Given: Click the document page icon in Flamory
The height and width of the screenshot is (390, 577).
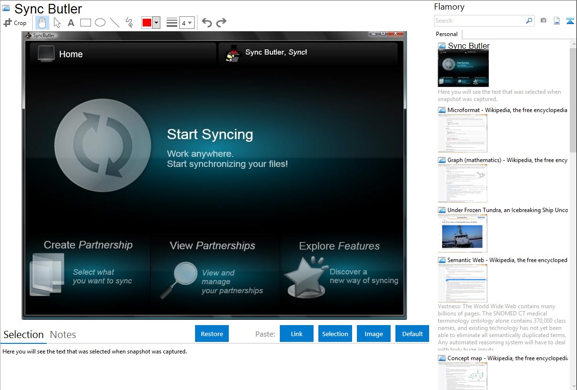Looking at the screenshot, I should tap(557, 21).
